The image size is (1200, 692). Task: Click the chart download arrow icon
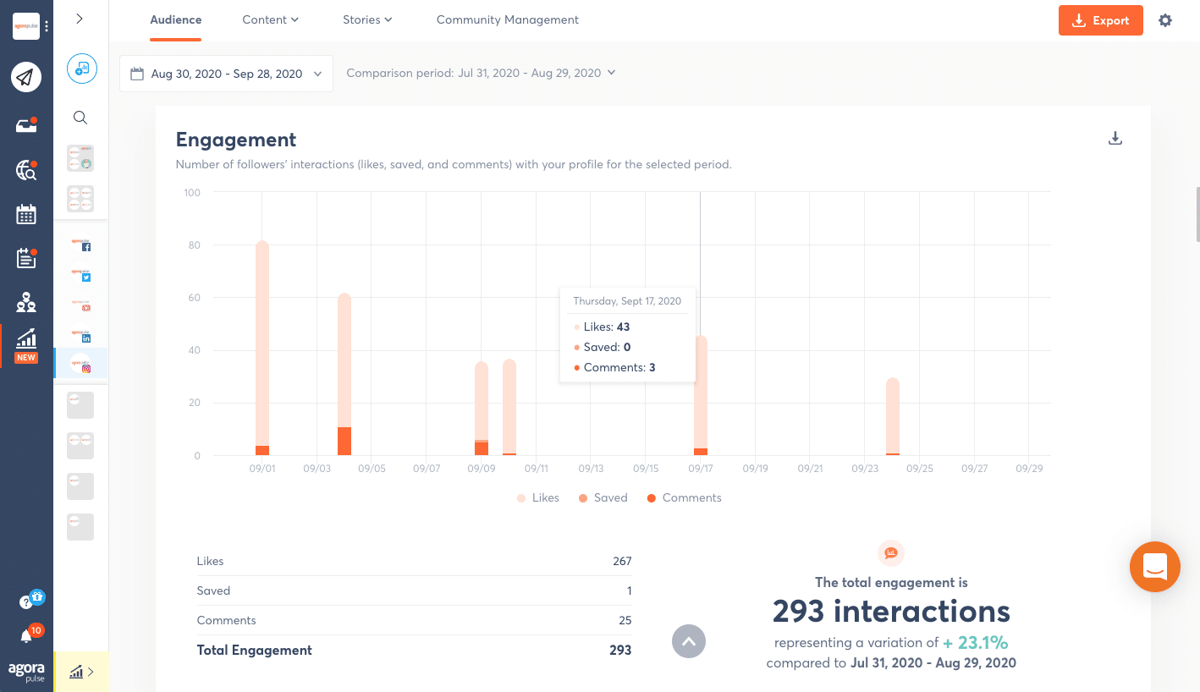tap(1115, 139)
